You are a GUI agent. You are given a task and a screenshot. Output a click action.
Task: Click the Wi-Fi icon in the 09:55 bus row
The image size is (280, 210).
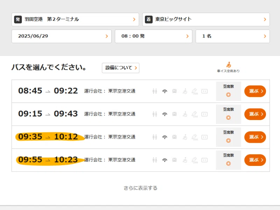164,160
